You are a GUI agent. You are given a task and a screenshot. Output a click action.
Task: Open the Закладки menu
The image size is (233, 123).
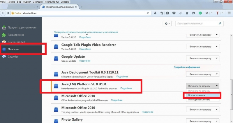click(x=38, y=2)
